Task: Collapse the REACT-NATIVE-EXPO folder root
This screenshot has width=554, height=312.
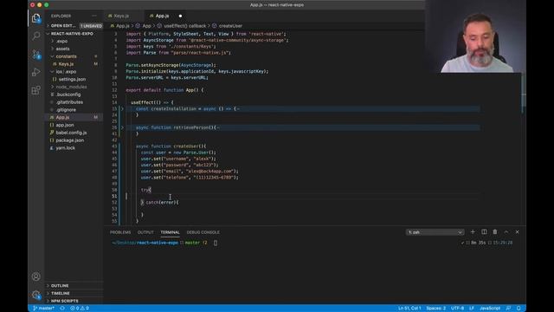Action: (72, 34)
